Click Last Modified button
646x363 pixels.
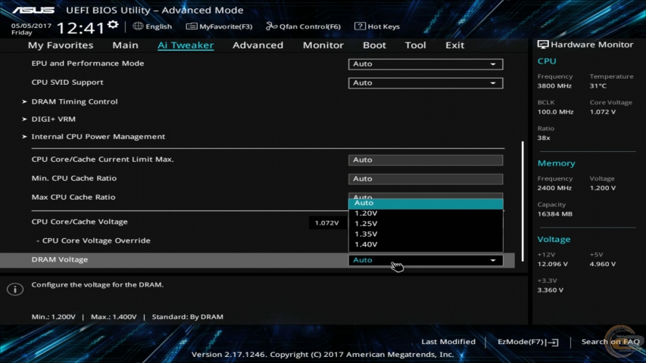(448, 342)
